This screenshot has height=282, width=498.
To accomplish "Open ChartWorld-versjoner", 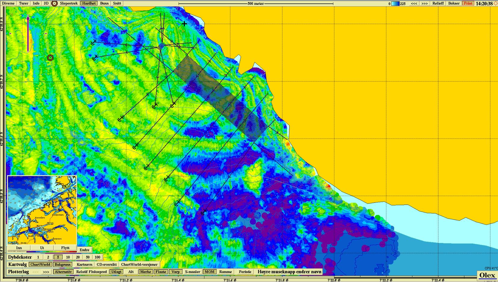I will (139, 265).
